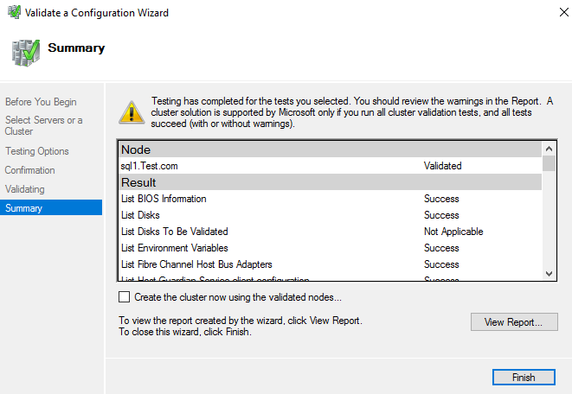Click the Summary checkmark server icon

(24, 51)
